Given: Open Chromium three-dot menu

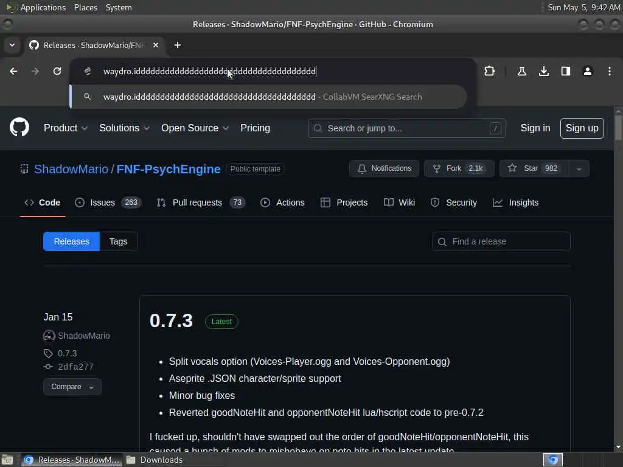Looking at the screenshot, I should coord(610,71).
